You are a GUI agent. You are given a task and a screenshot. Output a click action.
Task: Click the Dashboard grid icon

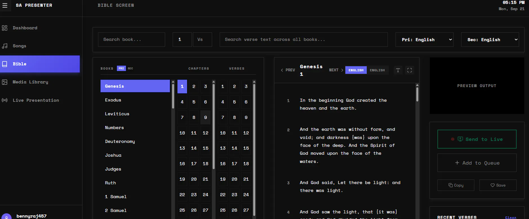click(5, 28)
